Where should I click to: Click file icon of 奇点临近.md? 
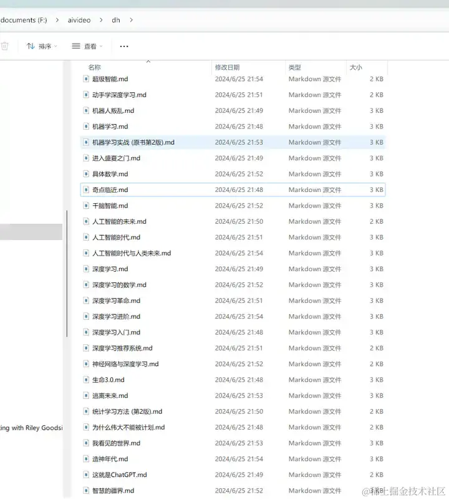[x=86, y=190]
